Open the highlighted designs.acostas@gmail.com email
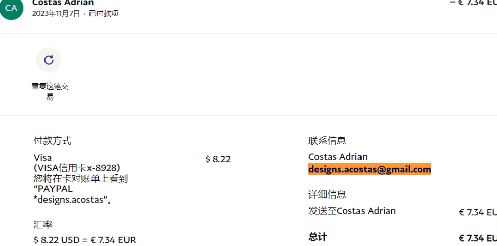497x246 pixels. click(x=370, y=169)
